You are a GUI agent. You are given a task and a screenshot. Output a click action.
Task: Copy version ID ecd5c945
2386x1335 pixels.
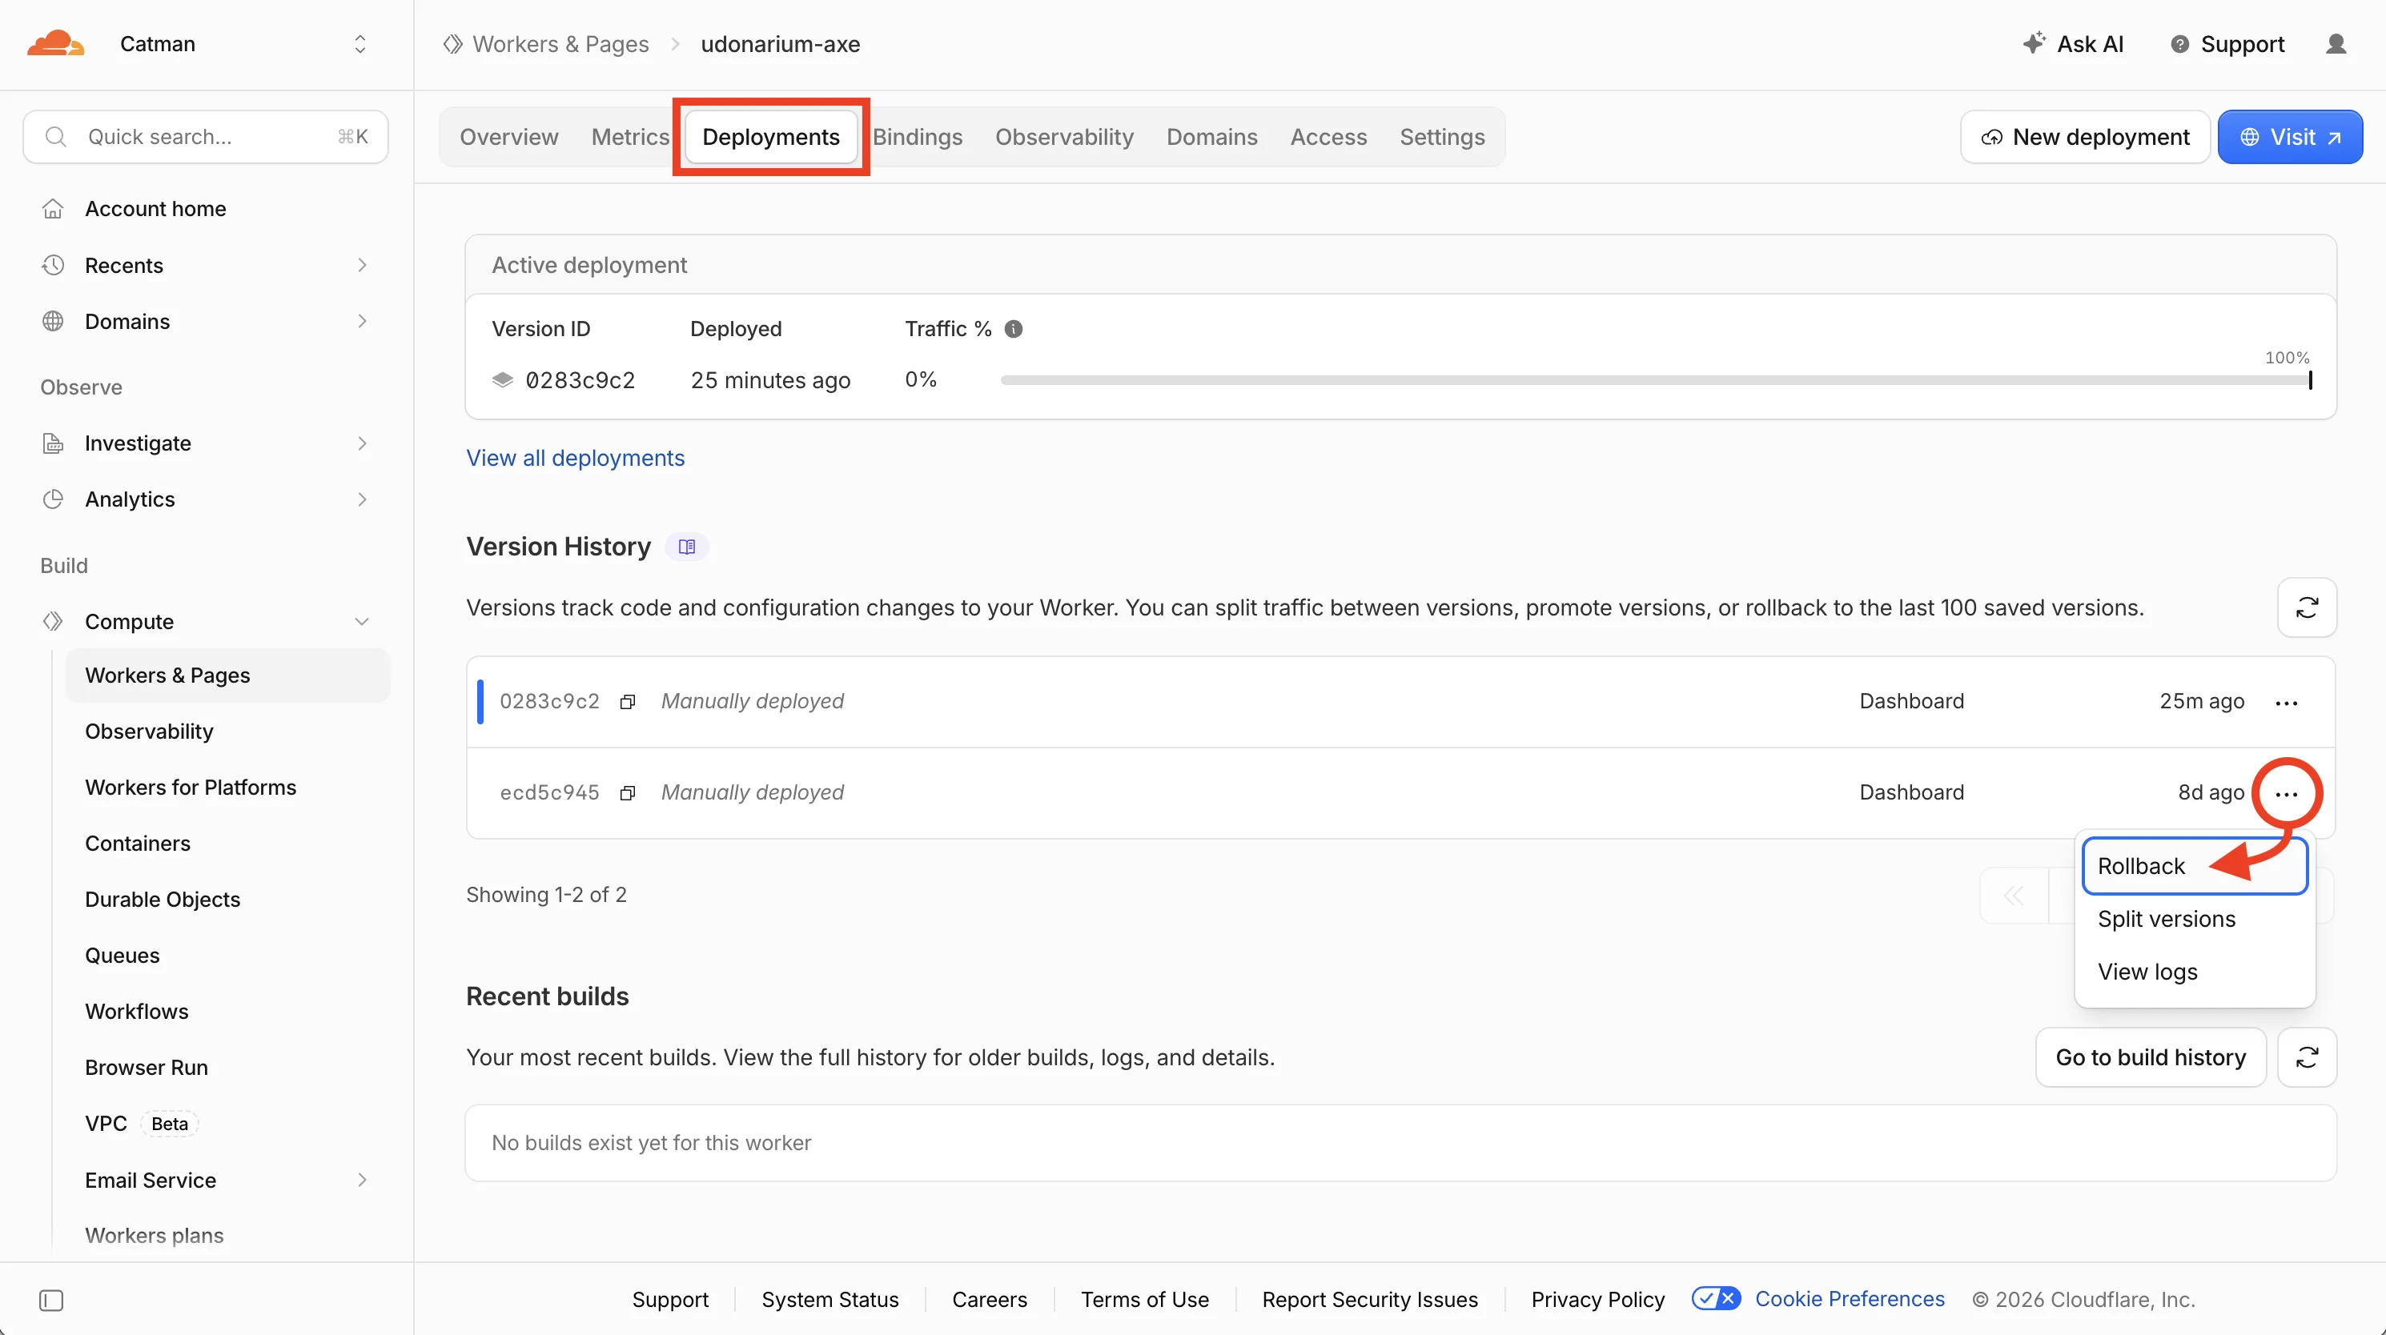click(x=627, y=792)
